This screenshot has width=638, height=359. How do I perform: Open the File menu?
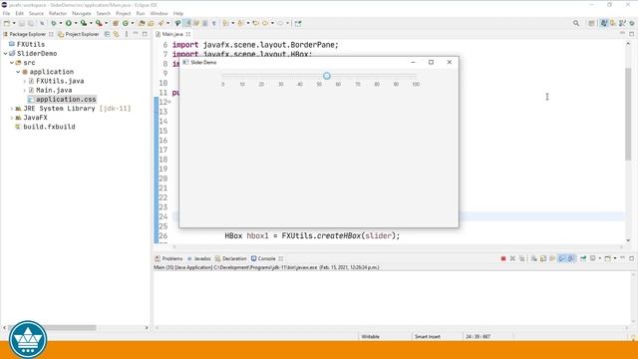(x=6, y=13)
